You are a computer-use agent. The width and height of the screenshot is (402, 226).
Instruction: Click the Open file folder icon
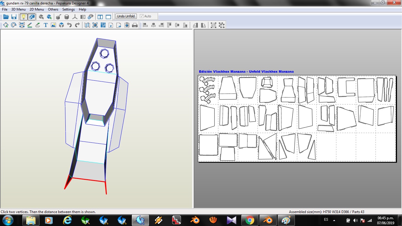click(x=6, y=16)
